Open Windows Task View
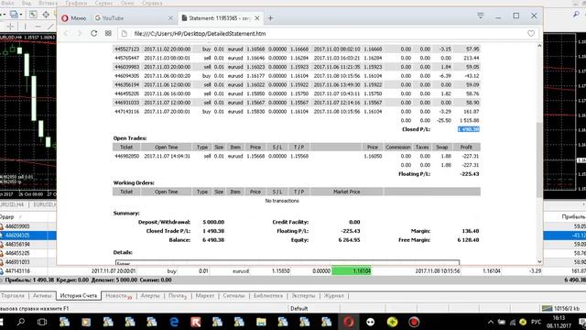The width and height of the screenshot is (586, 330). coord(42,322)
